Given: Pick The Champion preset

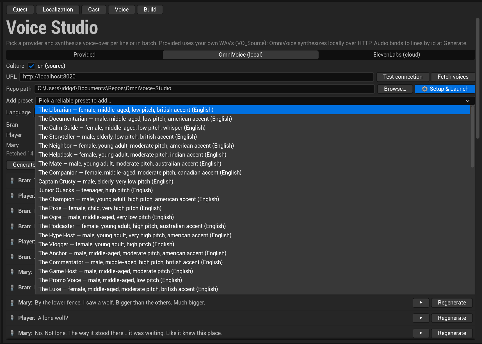Looking at the screenshot, I should (x=253, y=199).
